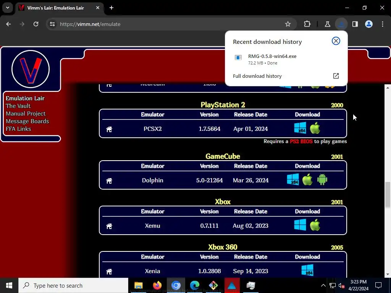Open Xenia homepage via house icon
Viewport: 391px width, 293px height.
[x=109, y=271]
